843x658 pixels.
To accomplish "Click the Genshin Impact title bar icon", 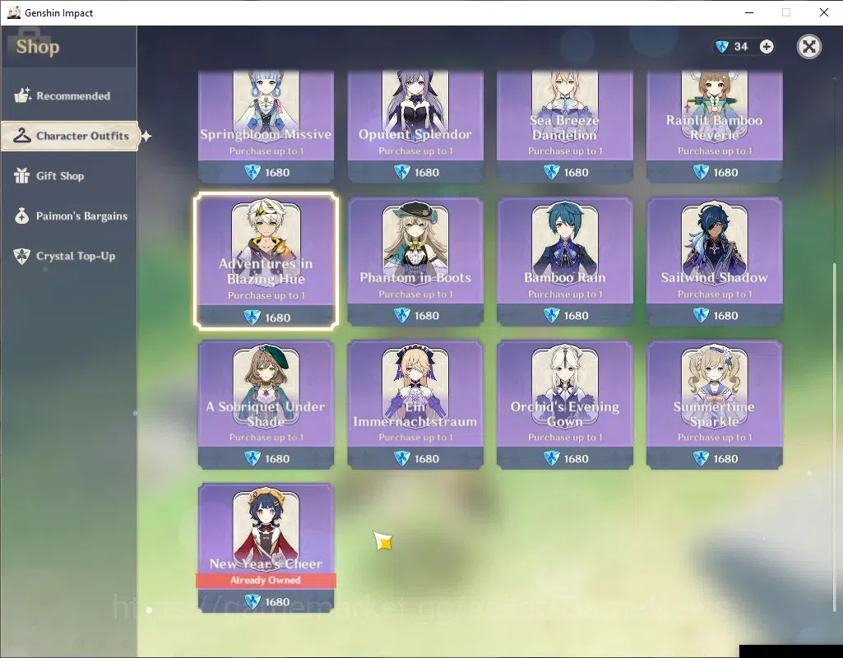I will pos(13,12).
